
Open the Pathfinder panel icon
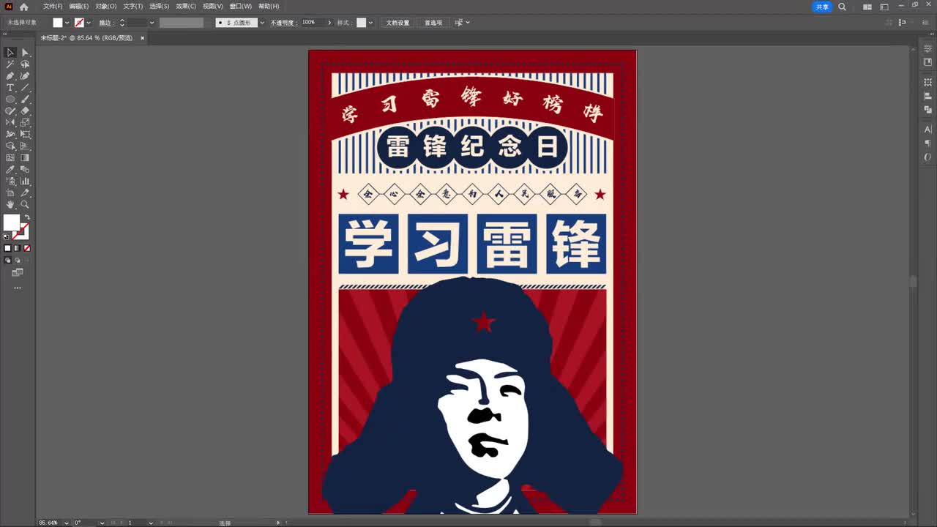coord(927,109)
